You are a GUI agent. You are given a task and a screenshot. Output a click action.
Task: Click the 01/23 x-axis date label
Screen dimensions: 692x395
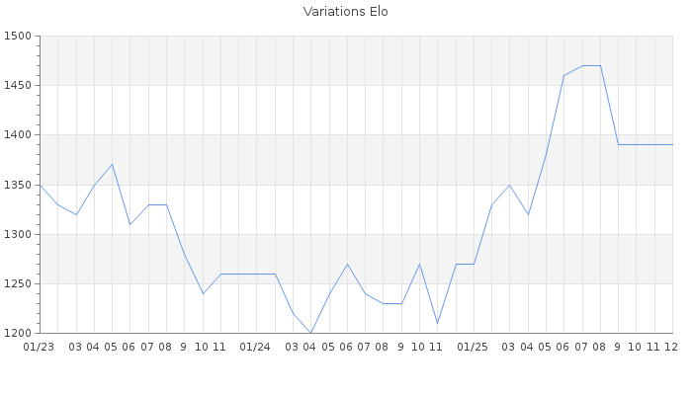point(39,347)
